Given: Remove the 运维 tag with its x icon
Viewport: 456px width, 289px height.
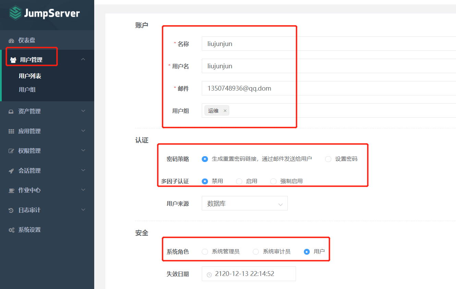Looking at the screenshot, I should point(225,111).
